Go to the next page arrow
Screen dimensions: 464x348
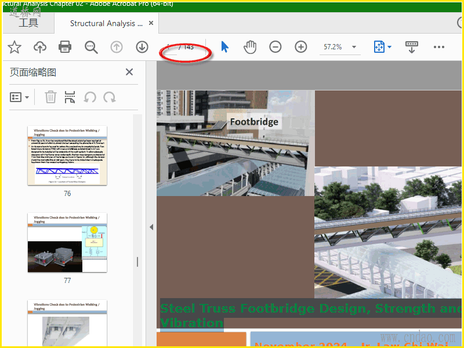(142, 47)
